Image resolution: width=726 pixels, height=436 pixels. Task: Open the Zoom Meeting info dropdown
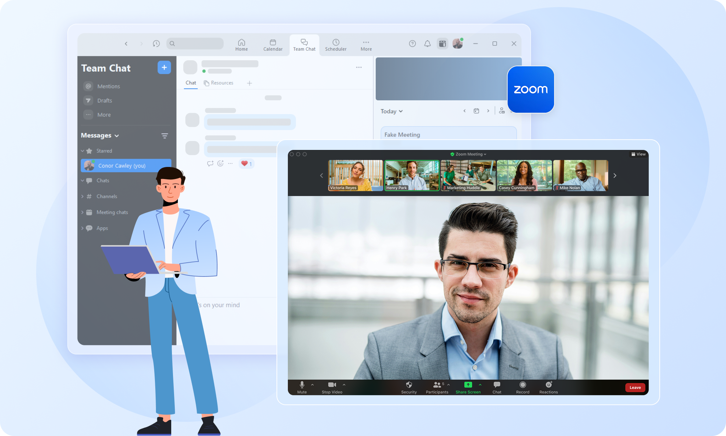click(468, 154)
